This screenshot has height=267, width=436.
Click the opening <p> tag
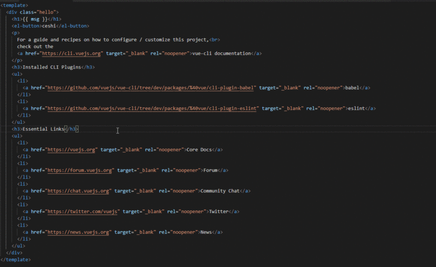click(x=16, y=33)
